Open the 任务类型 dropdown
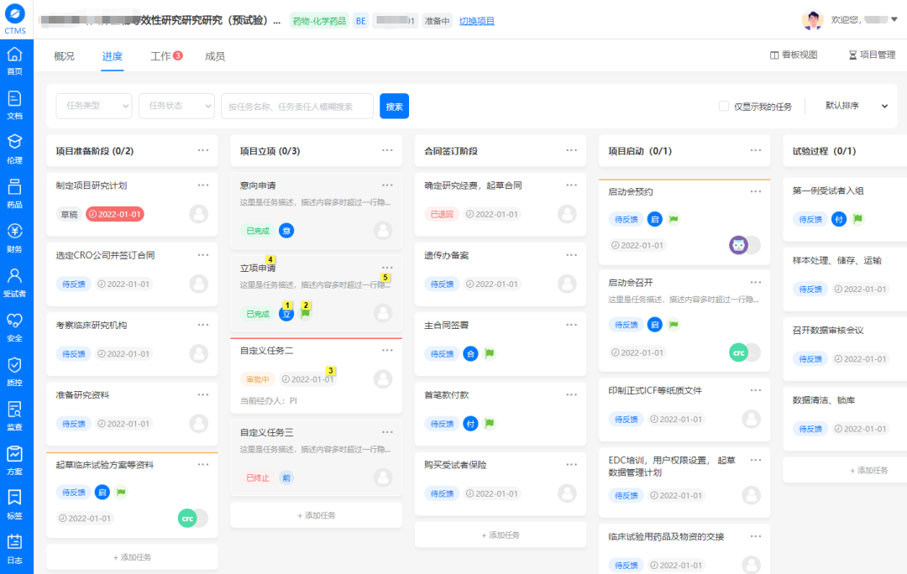The width and height of the screenshot is (907, 574). point(94,106)
